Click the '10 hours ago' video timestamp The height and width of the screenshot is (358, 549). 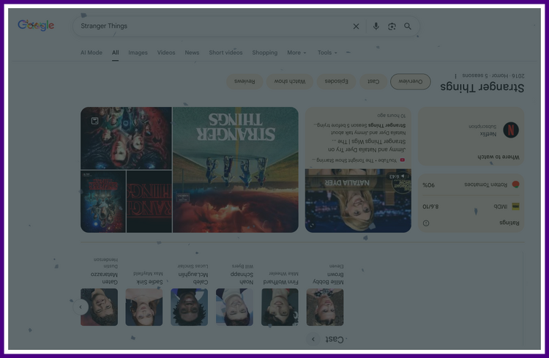pyautogui.click(x=392, y=115)
